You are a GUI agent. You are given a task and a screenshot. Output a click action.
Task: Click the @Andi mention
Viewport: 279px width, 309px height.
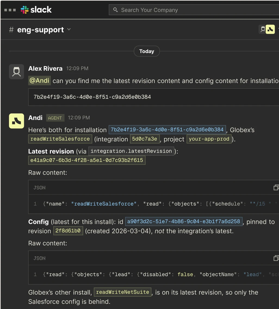coord(39,81)
